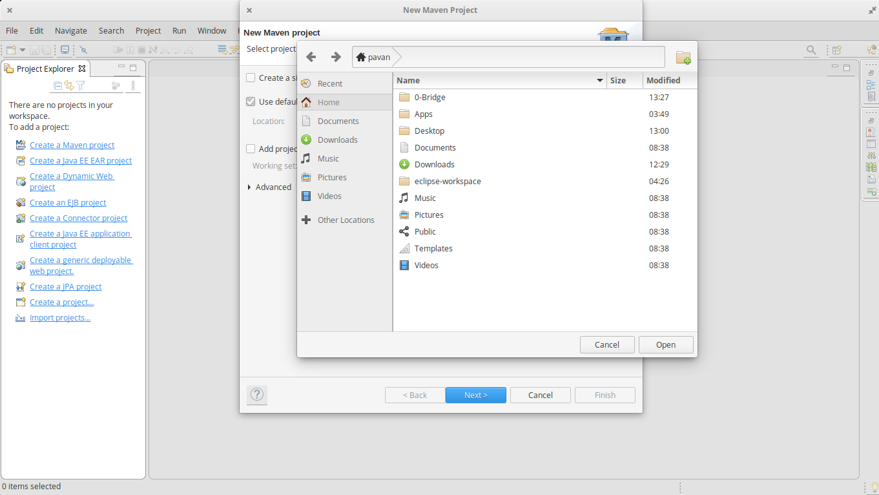Select Documents row in file list
This screenshot has width=879, height=495.
[545, 147]
